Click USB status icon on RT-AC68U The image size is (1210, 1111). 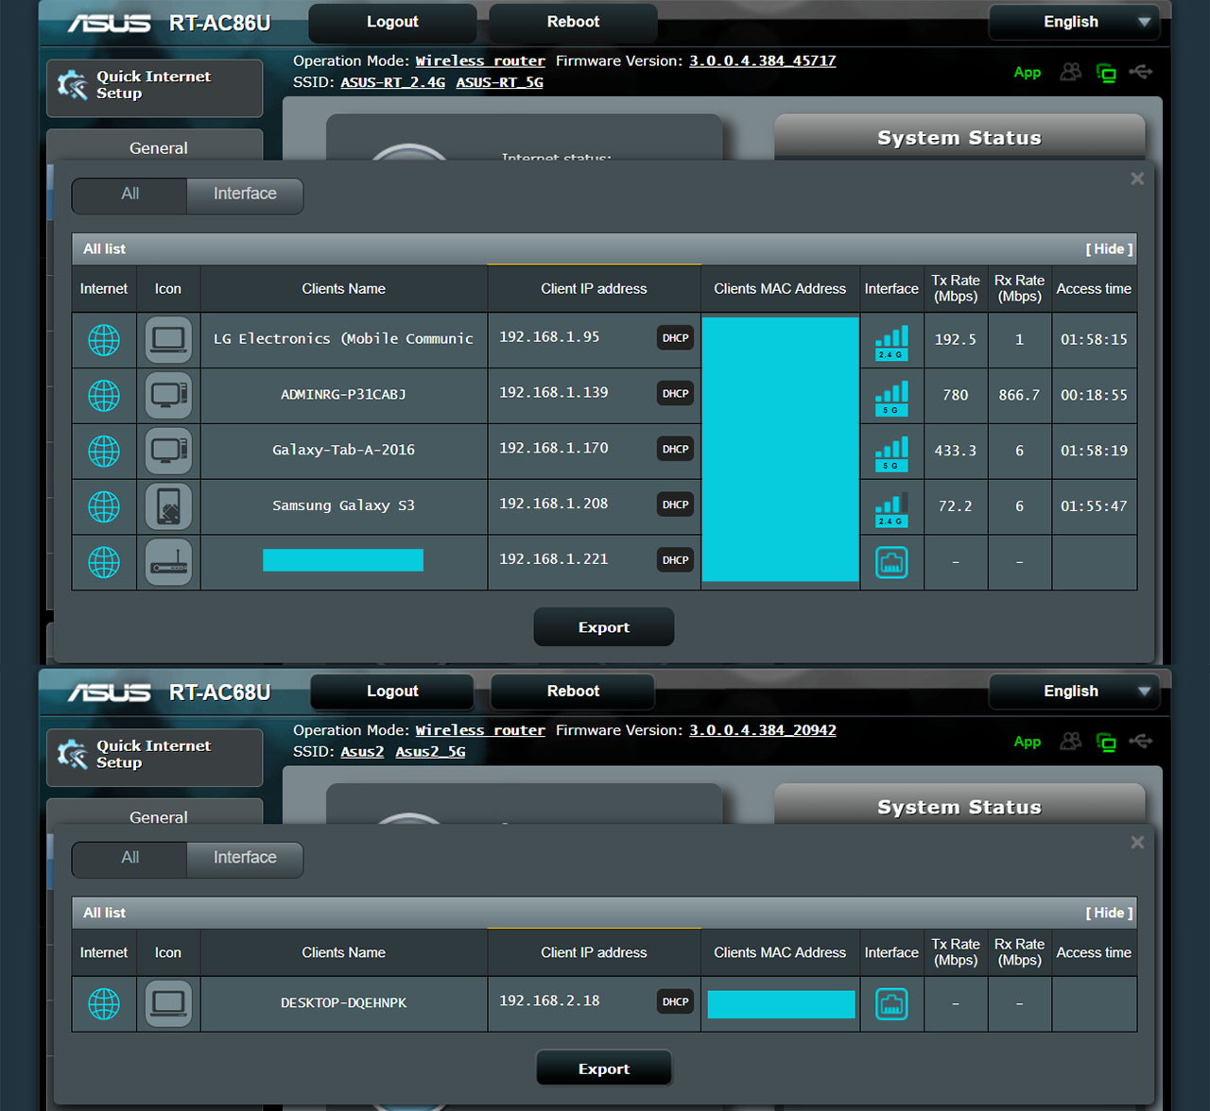[x=1140, y=742]
